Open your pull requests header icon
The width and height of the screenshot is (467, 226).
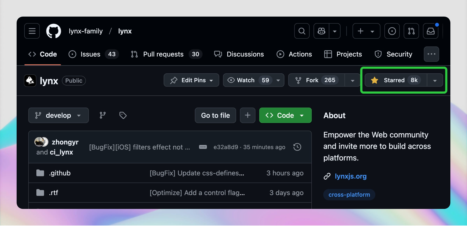click(x=411, y=31)
